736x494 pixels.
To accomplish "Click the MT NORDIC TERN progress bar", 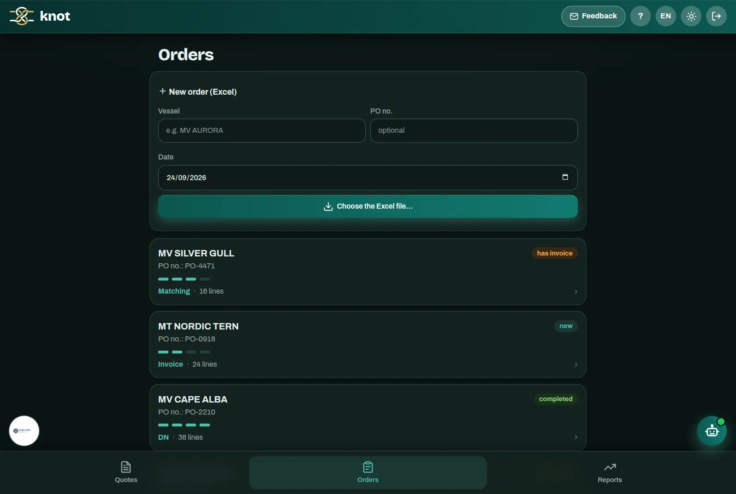I will [x=184, y=352].
